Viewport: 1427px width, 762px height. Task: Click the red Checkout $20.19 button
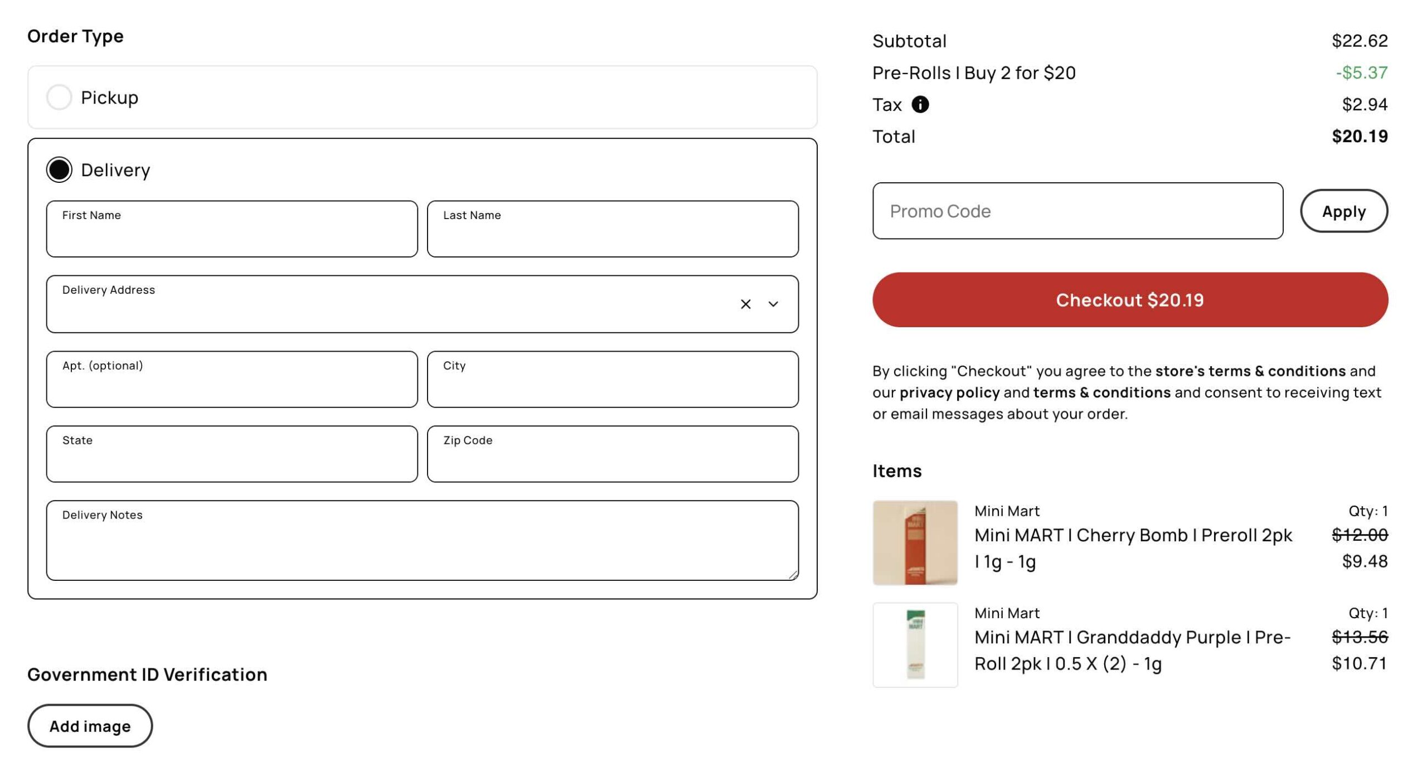(1130, 299)
